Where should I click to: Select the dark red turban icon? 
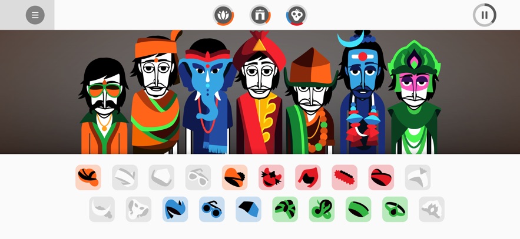point(382,177)
